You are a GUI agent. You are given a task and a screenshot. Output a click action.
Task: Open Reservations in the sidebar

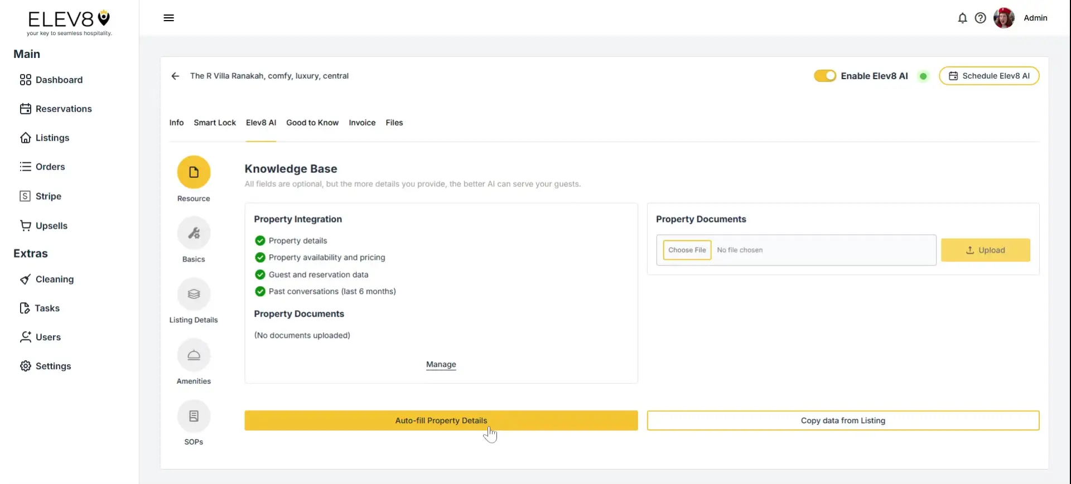(x=56, y=109)
